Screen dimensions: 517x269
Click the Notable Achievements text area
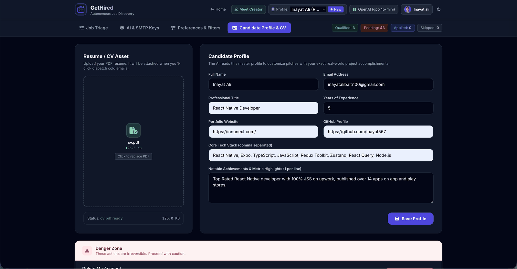click(321, 188)
